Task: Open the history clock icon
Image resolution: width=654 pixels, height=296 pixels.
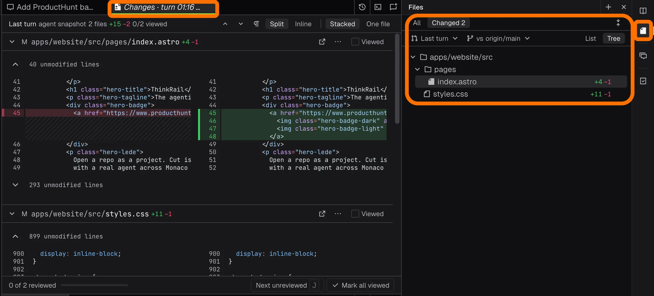Action: (x=362, y=7)
